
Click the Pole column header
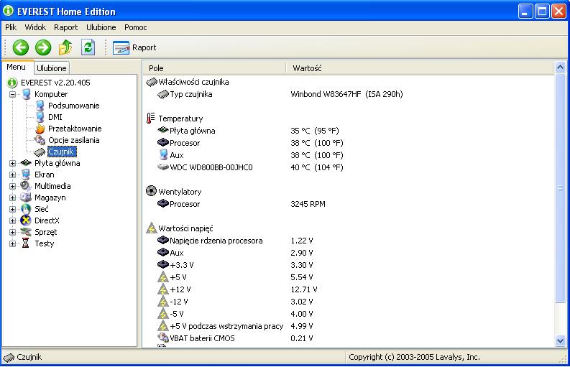[214, 68]
